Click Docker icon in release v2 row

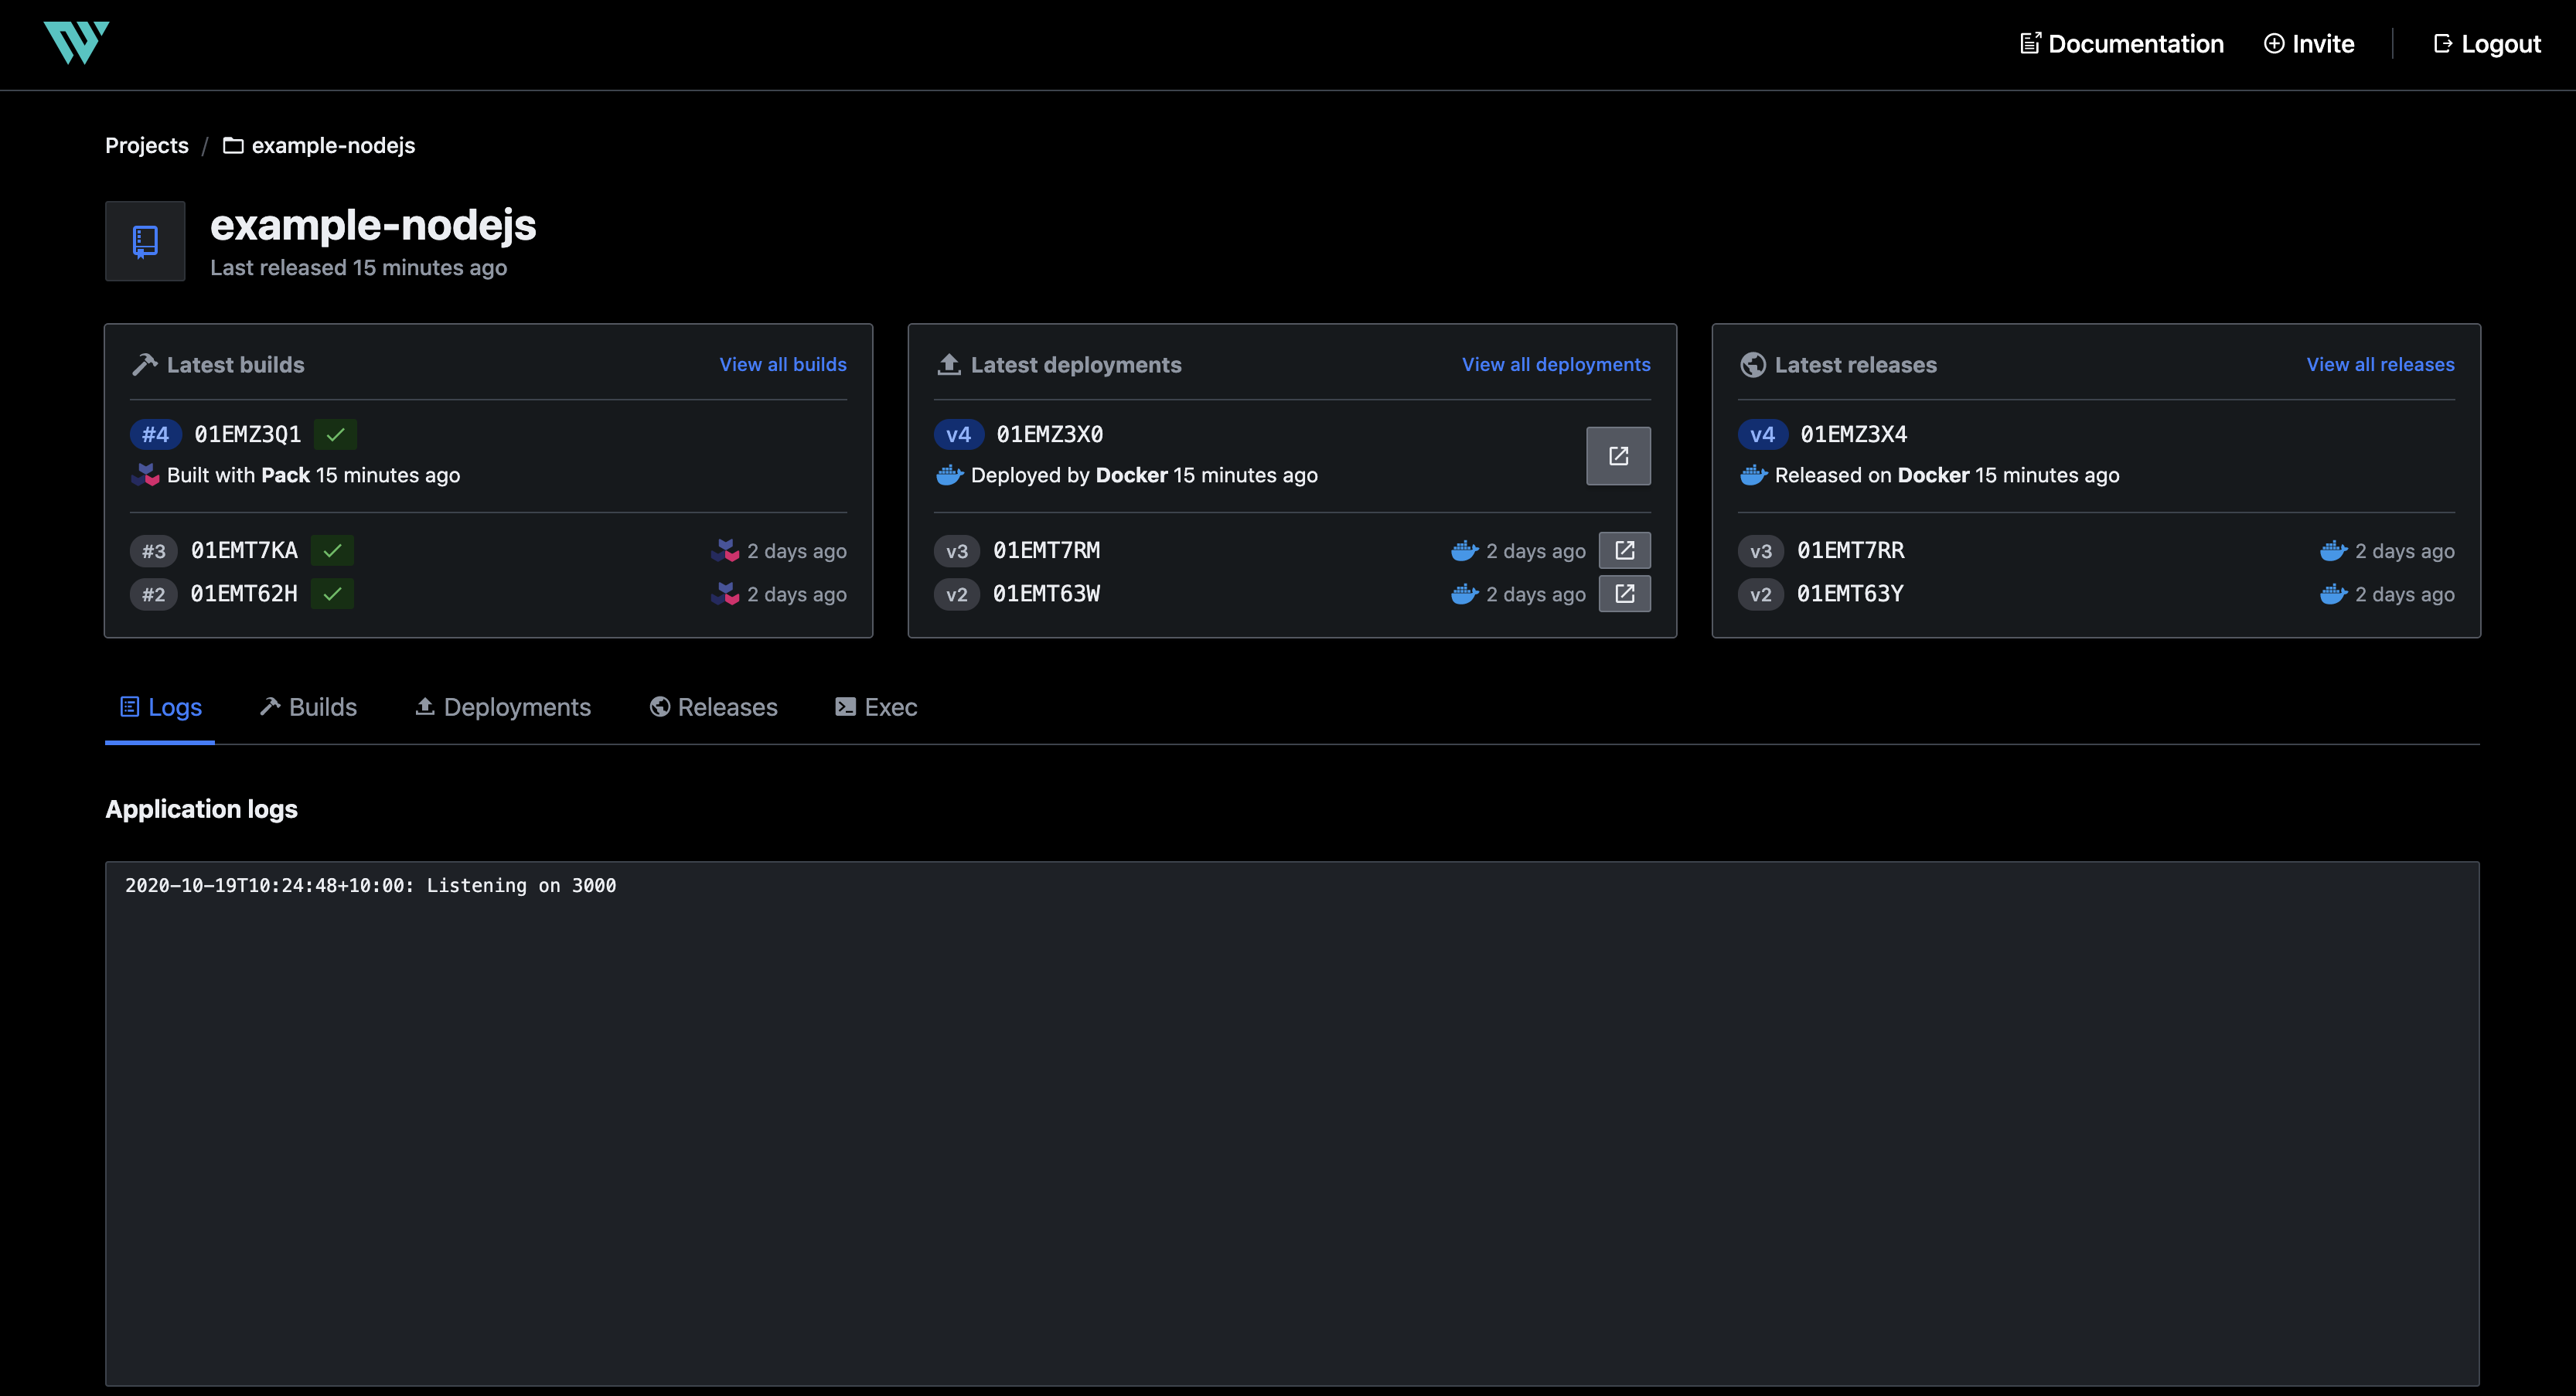click(x=2333, y=593)
